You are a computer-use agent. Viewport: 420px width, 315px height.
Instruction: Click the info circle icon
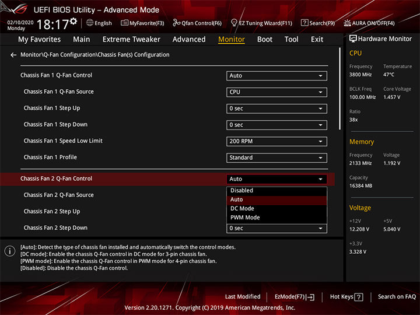[x=10, y=251]
